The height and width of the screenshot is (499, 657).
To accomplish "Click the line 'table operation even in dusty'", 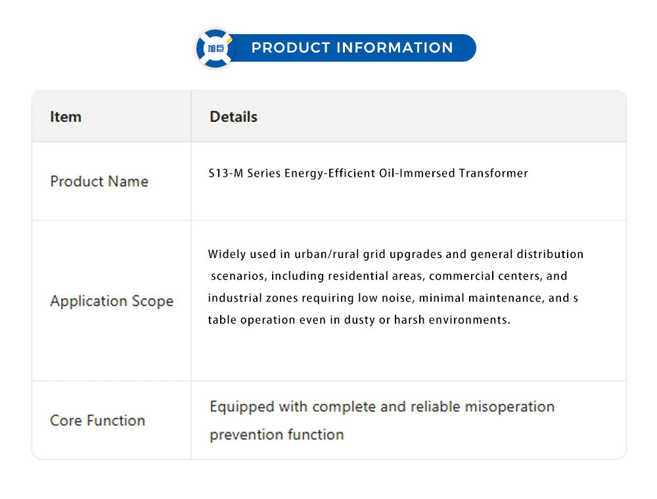I will (x=359, y=320).
